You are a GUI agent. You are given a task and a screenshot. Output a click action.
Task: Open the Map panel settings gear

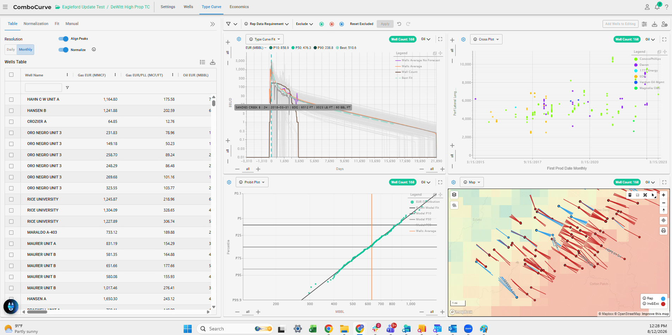[454, 182]
